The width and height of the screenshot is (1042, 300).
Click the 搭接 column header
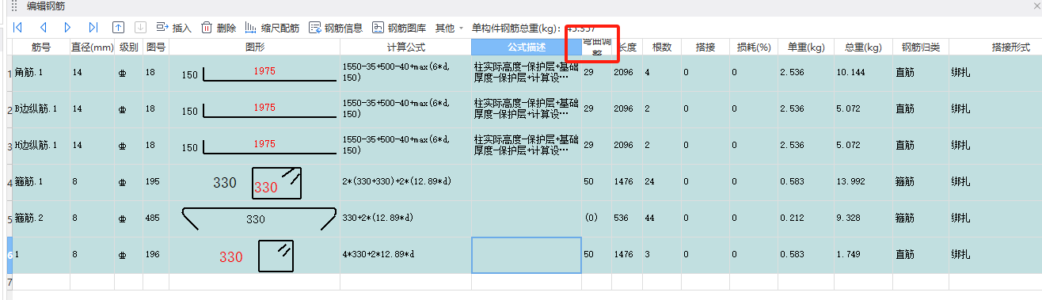click(705, 47)
